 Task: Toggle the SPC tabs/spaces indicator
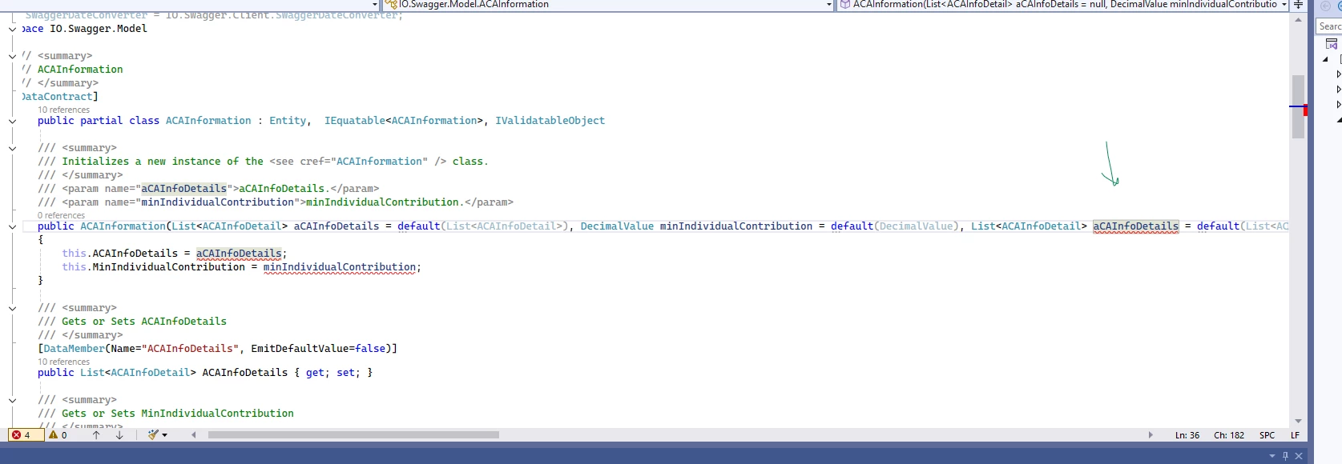[x=1267, y=435]
